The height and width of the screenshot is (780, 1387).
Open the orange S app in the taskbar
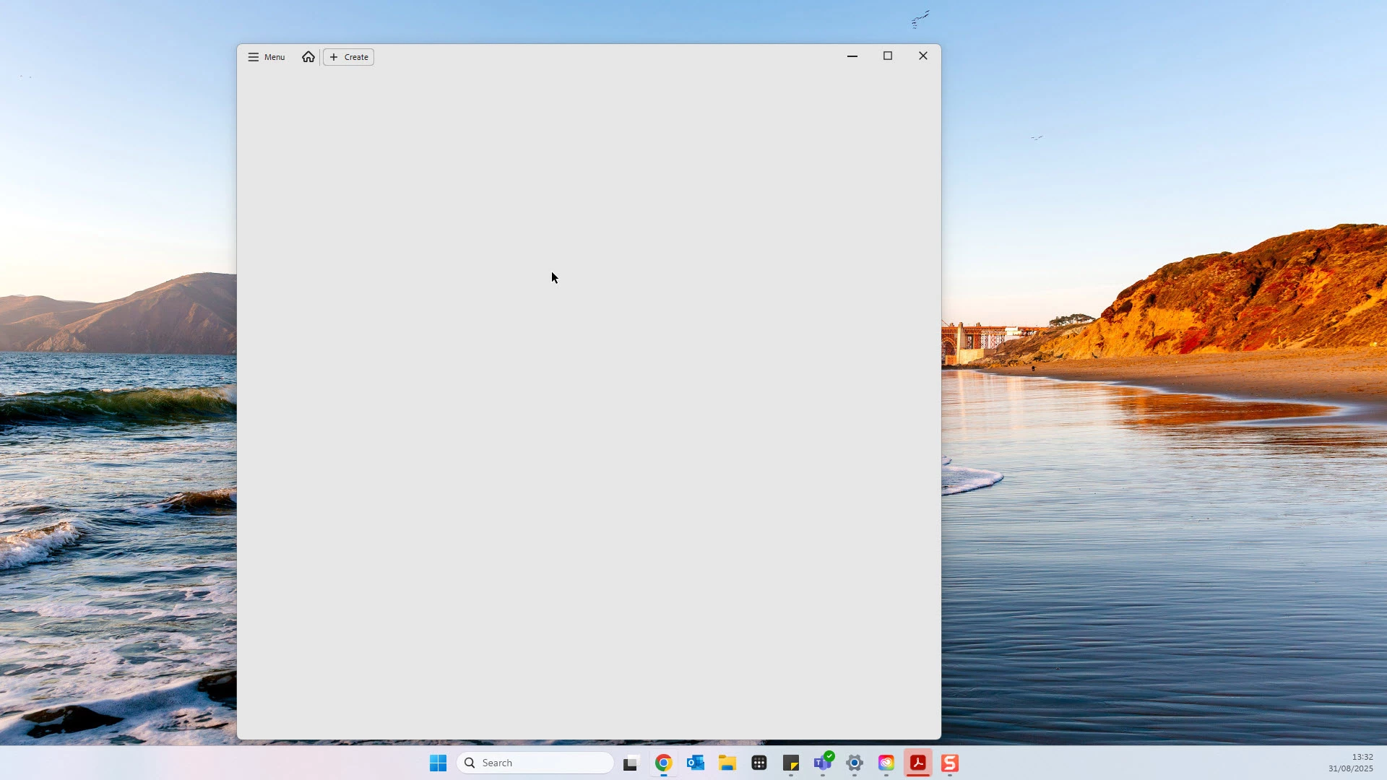(950, 763)
